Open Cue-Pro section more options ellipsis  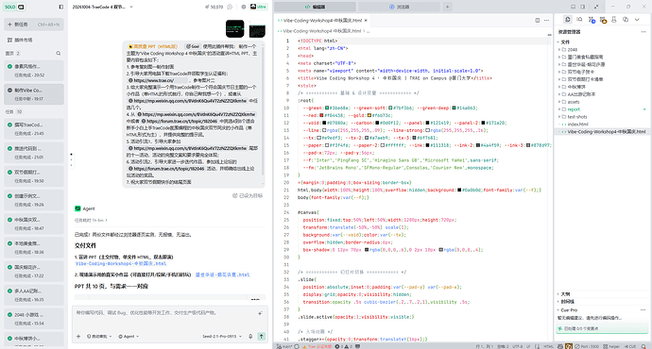click(643, 310)
